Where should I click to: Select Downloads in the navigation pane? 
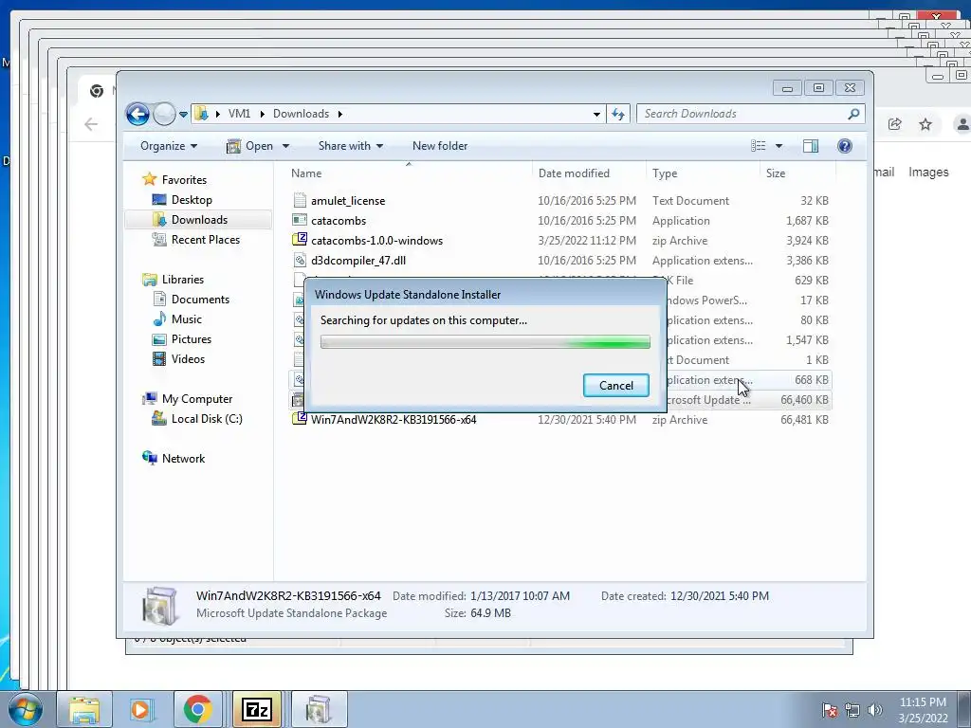tap(199, 220)
